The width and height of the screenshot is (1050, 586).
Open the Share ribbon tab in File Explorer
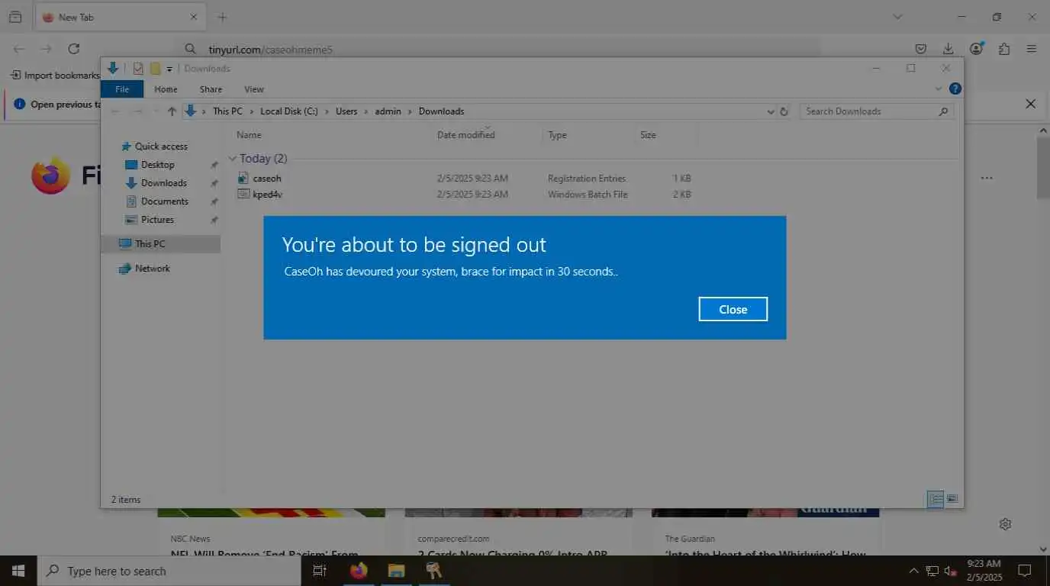click(211, 89)
